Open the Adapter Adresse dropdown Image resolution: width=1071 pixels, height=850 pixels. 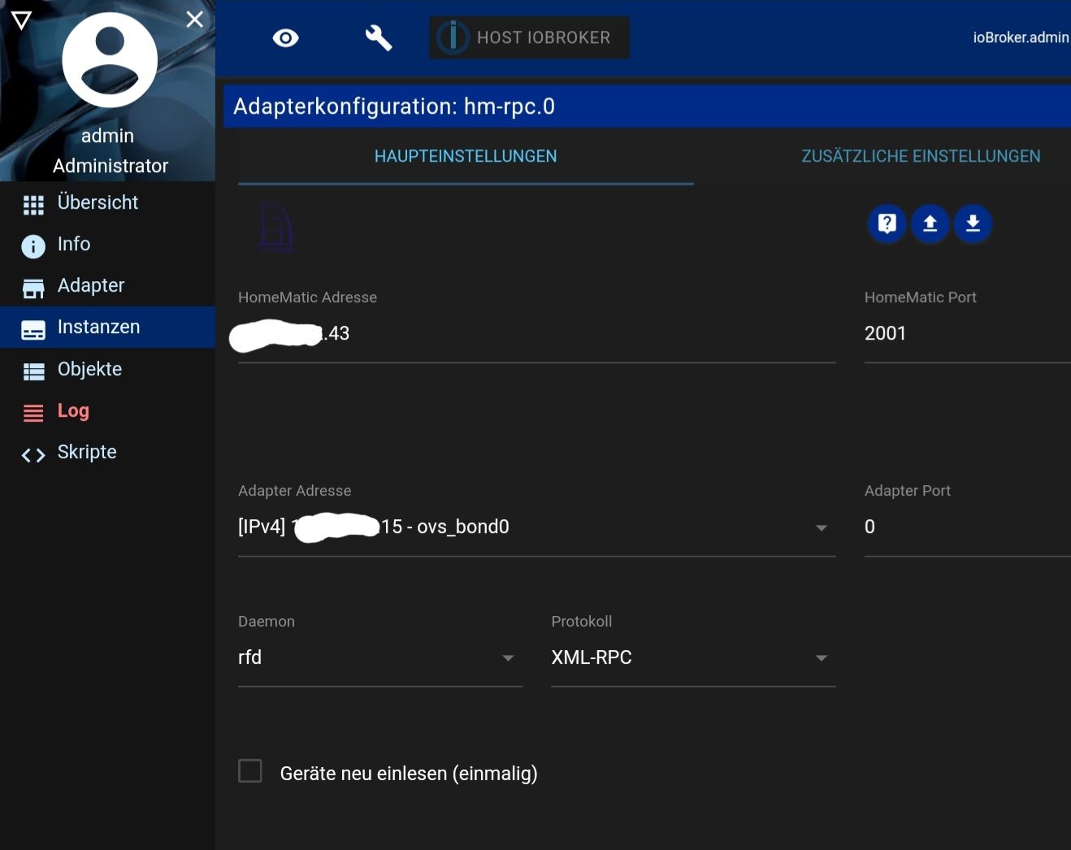click(x=536, y=527)
